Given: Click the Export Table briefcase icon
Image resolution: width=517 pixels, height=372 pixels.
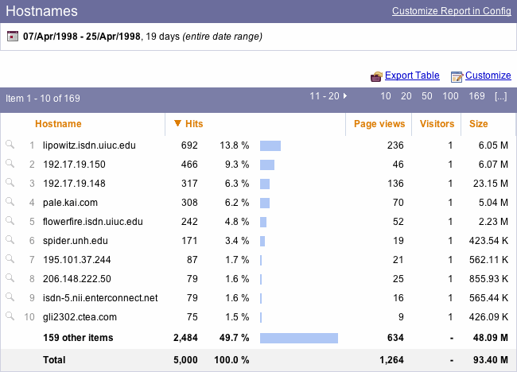Looking at the screenshot, I should tap(377, 76).
